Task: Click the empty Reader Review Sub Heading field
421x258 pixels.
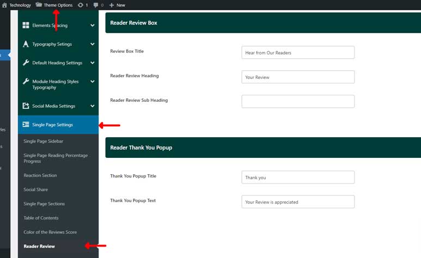Action: pos(298,101)
